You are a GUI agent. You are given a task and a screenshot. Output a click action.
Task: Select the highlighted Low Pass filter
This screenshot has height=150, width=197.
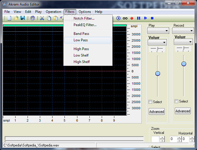pyautogui.click(x=88, y=40)
